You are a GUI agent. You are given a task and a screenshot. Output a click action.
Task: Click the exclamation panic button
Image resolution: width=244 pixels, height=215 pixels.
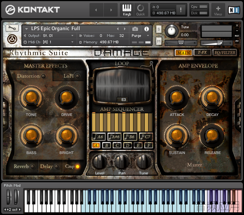point(181,10)
